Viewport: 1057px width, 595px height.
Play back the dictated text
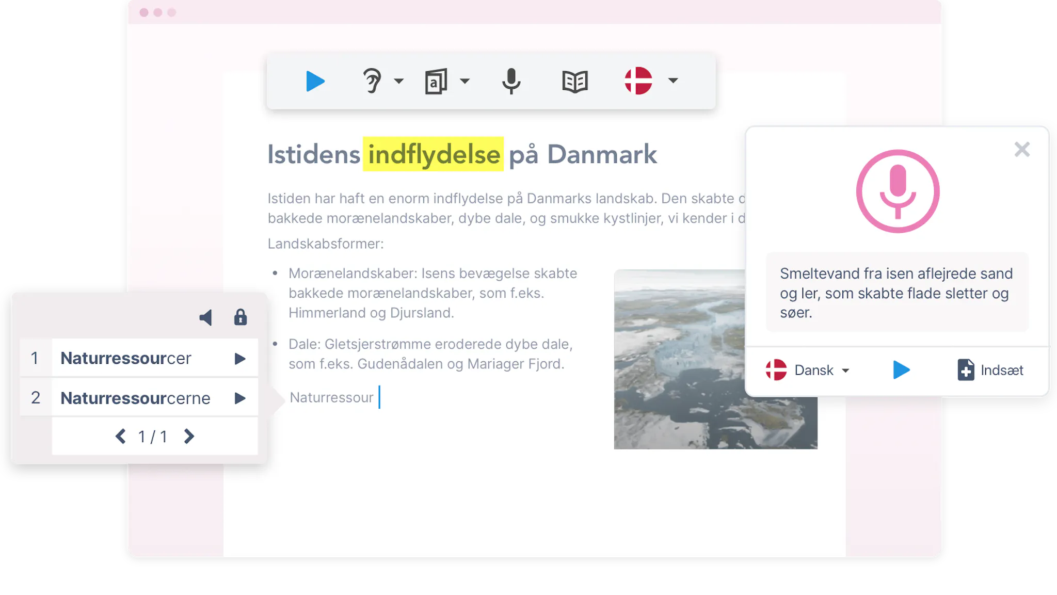click(901, 369)
